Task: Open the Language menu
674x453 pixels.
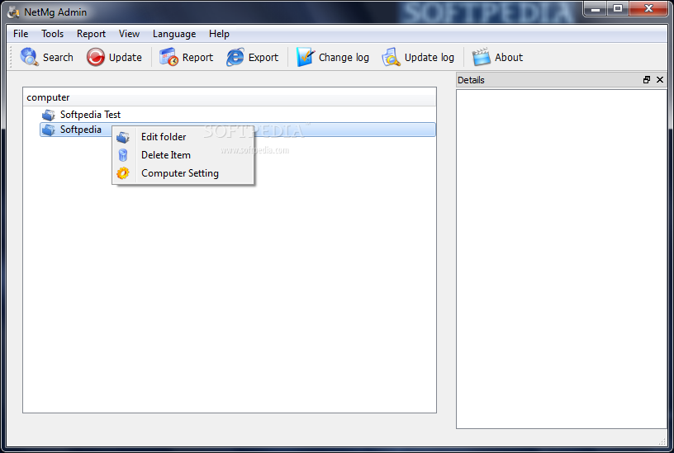Action: coord(174,34)
